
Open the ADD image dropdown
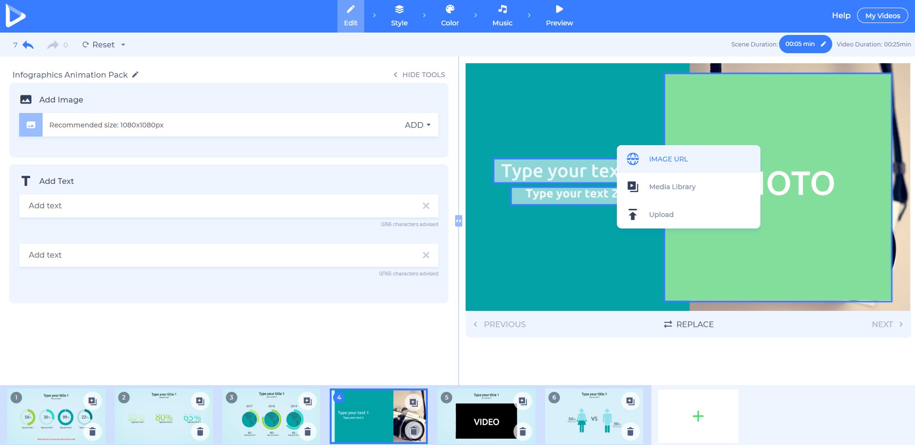417,125
